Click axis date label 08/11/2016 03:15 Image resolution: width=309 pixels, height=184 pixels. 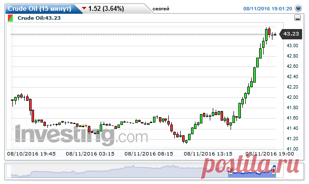pyautogui.click(x=90, y=153)
